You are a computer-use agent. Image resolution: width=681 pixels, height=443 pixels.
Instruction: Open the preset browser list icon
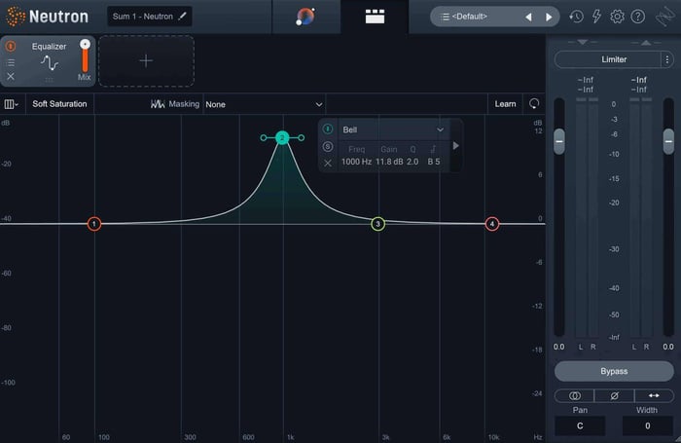[x=445, y=17]
